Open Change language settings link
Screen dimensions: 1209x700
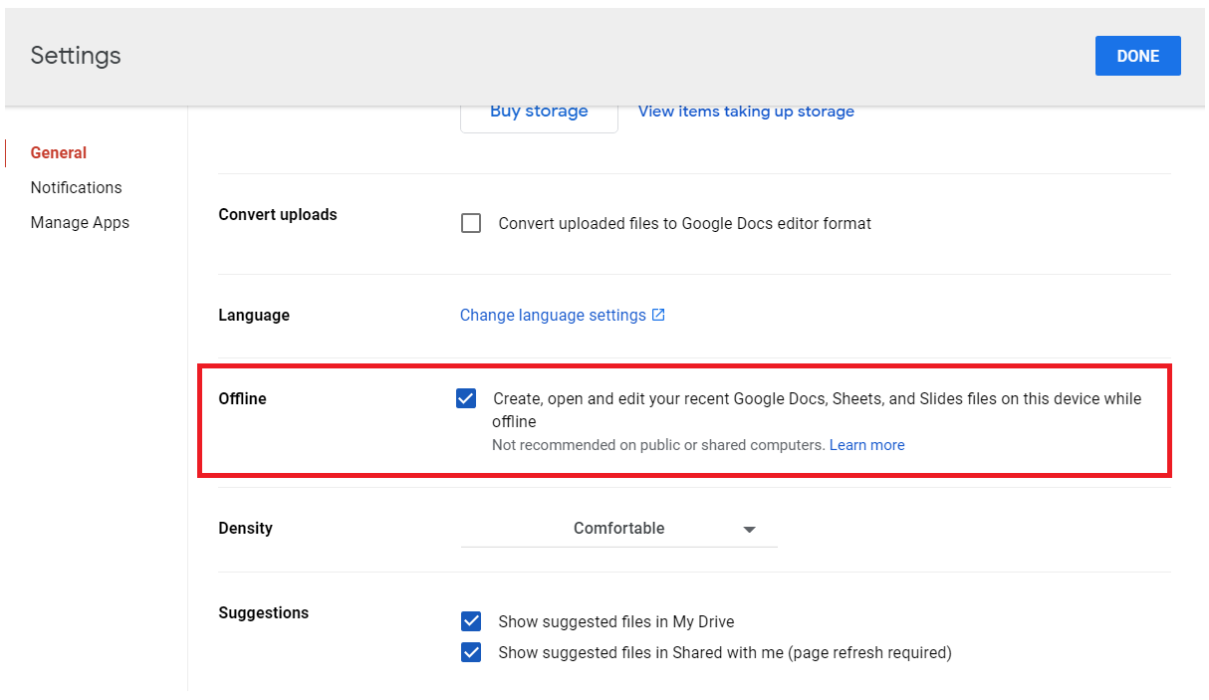[553, 315]
